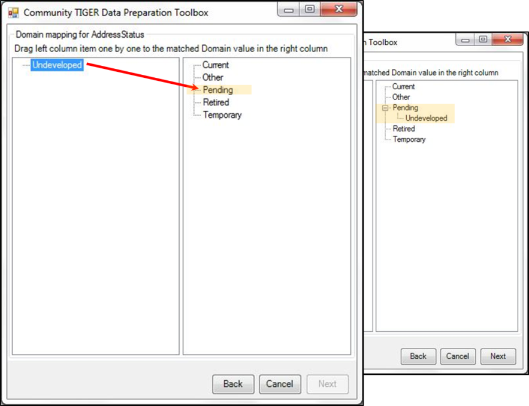Select Retired in background window domain list
The image size is (529, 406).
pyautogui.click(x=404, y=129)
